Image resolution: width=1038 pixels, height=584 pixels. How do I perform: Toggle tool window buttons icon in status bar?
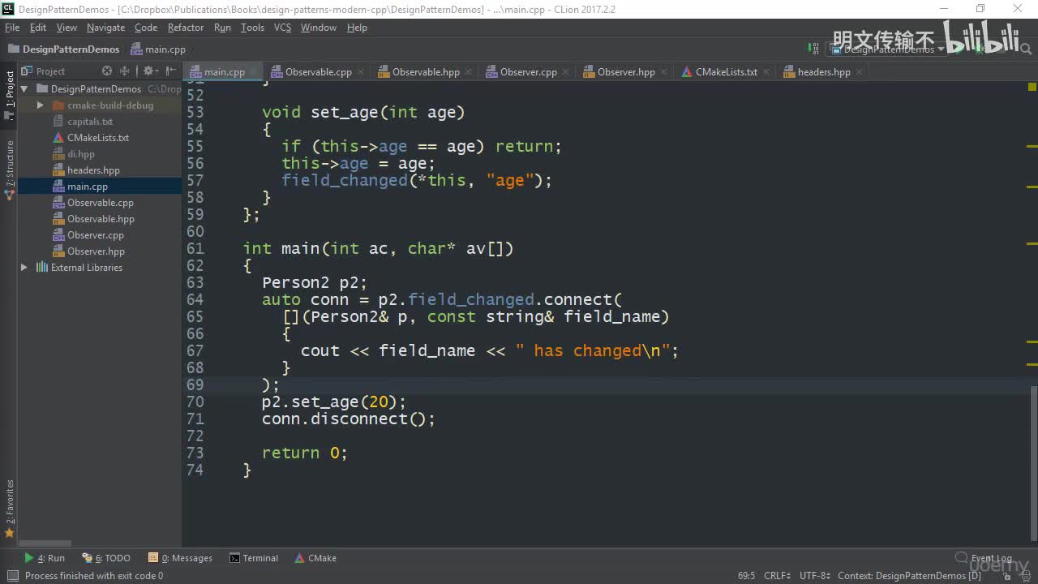[11, 576]
